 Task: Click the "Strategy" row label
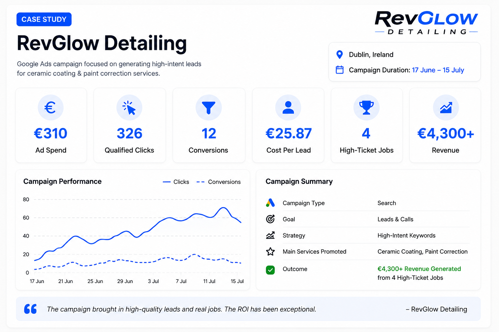tap(294, 235)
